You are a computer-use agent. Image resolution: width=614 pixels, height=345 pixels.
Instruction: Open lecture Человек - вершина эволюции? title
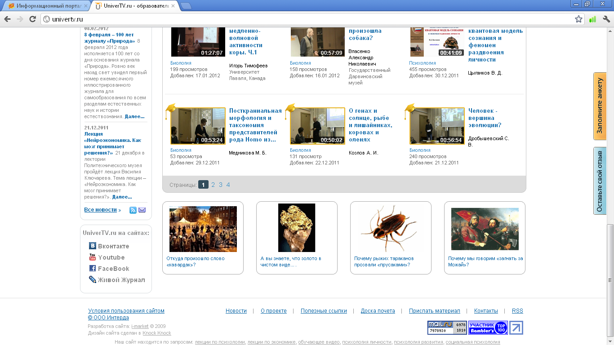[x=485, y=118]
